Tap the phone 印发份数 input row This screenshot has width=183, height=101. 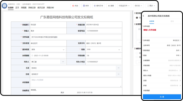(162, 66)
